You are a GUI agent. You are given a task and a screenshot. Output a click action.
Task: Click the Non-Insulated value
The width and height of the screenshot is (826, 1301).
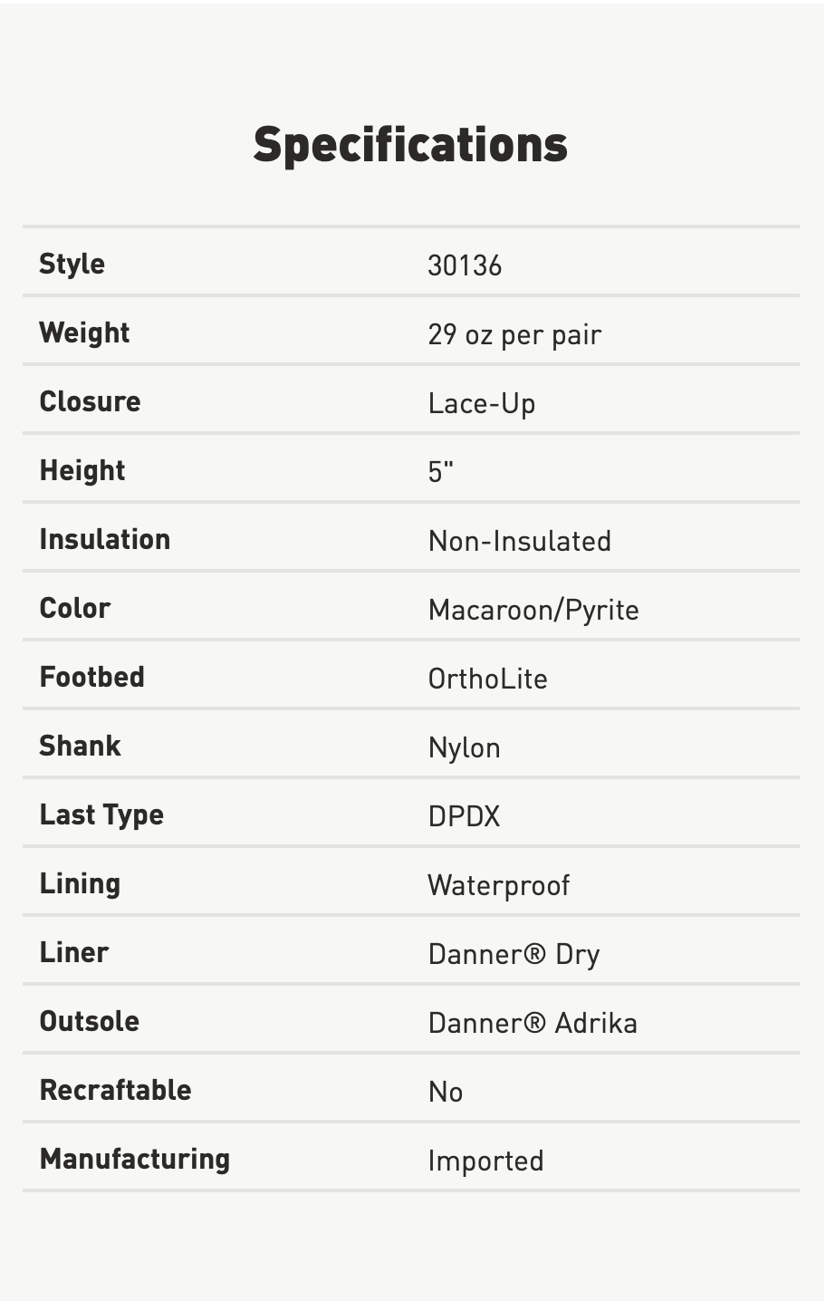point(520,541)
